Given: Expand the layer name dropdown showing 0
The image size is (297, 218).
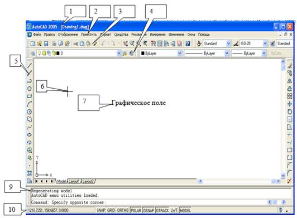Looking at the screenshot, I should (118, 54).
